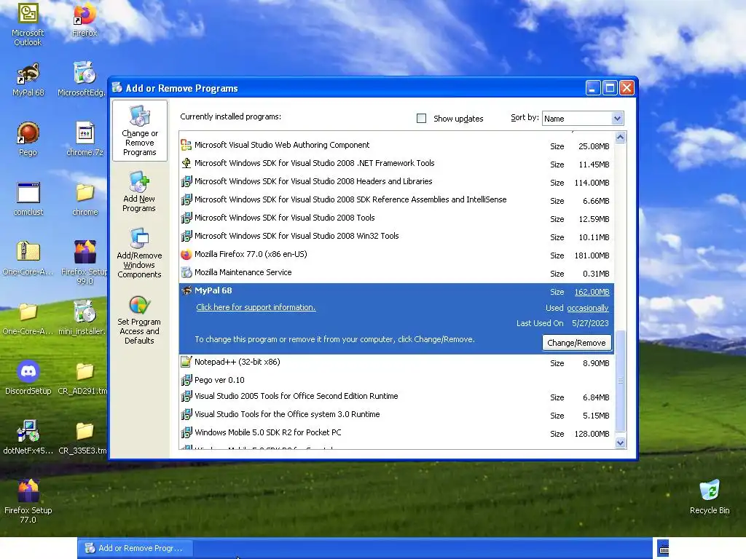Click the Change/Remove button for MyPal 68
Viewport: 746px width, 559px height.
[x=576, y=343]
